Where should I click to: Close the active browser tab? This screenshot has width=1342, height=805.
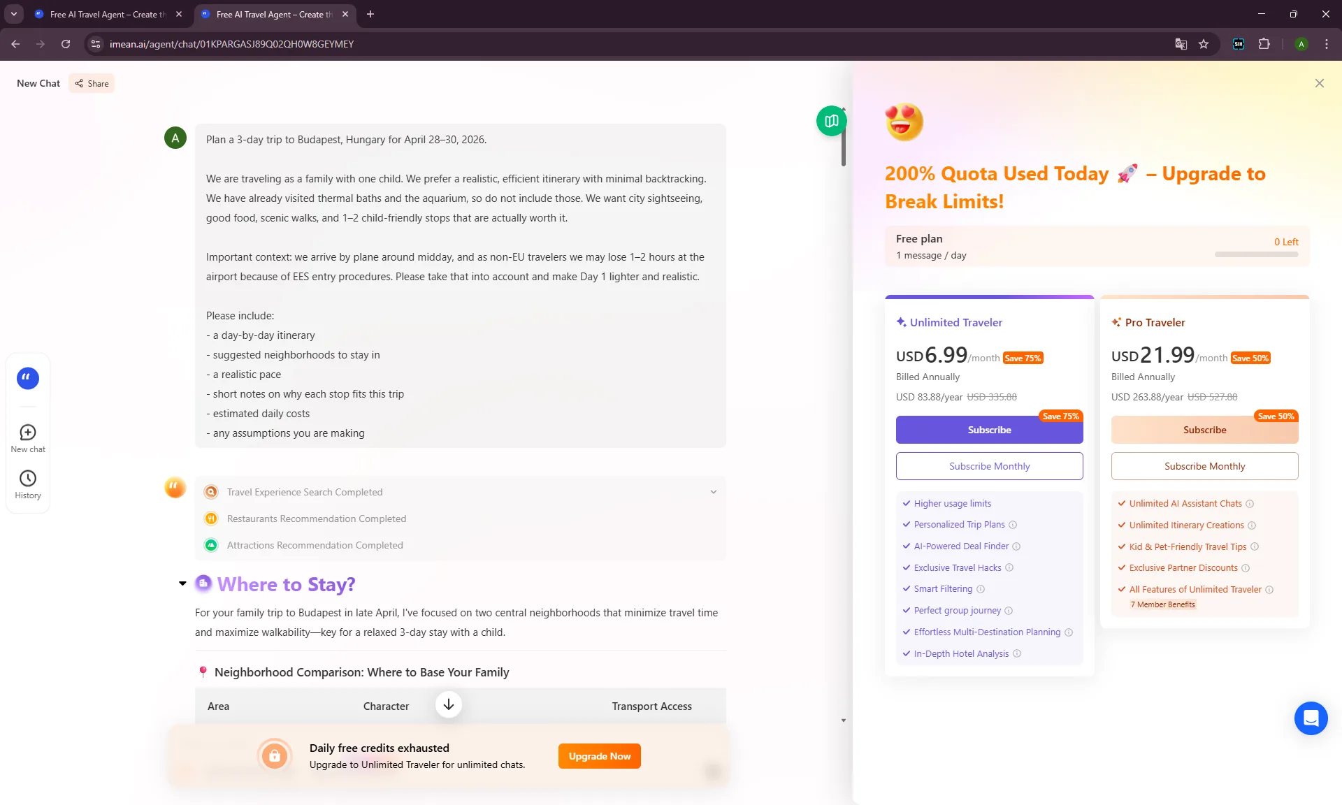345,14
